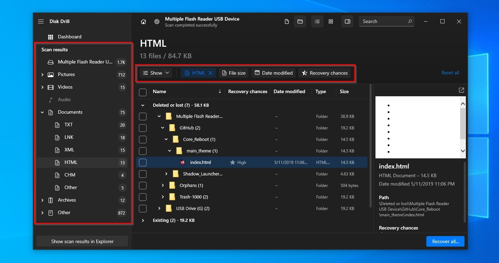This screenshot has height=263, width=499.
Task: Click the preview pane scroll down arrow
Action: pyautogui.click(x=463, y=151)
